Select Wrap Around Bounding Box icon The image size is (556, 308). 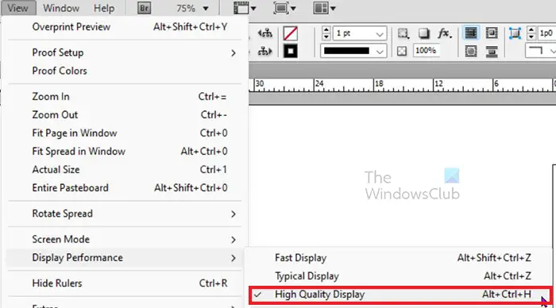(492, 33)
